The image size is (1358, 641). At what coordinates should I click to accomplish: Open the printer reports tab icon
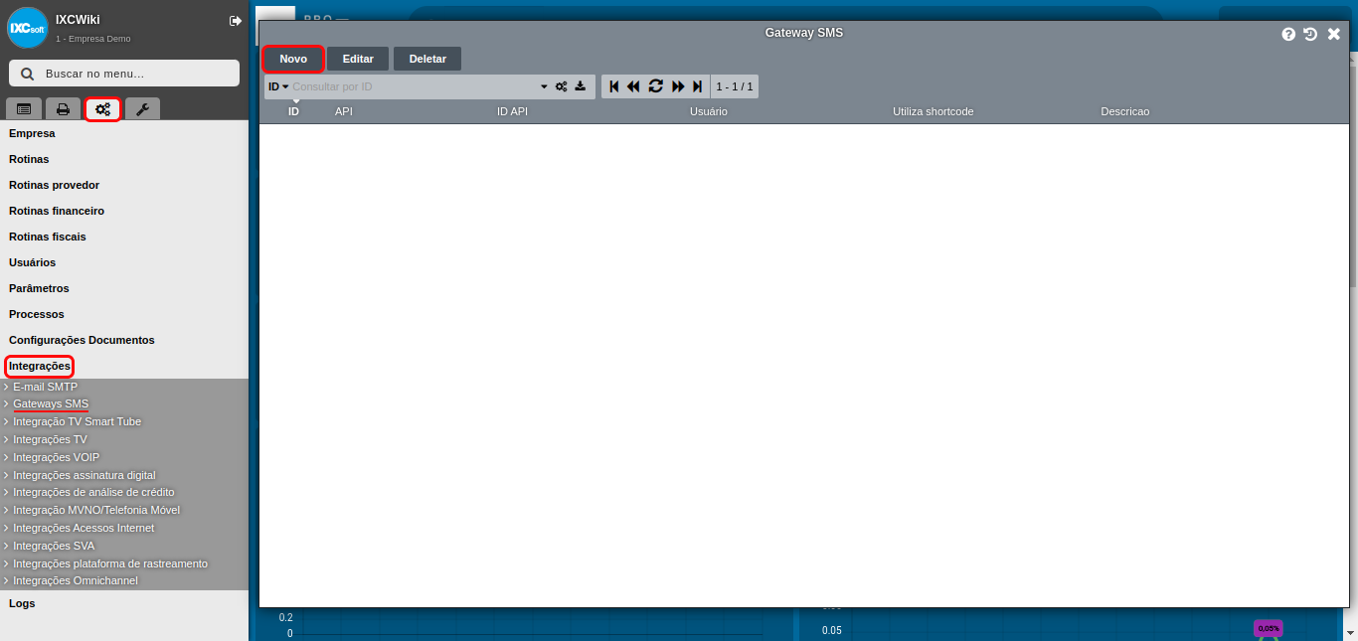(x=63, y=109)
